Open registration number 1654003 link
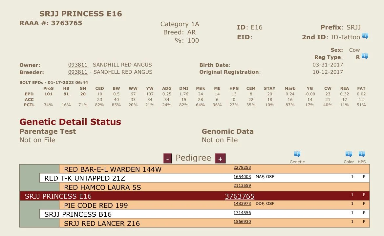384x236 pixels. click(242, 177)
